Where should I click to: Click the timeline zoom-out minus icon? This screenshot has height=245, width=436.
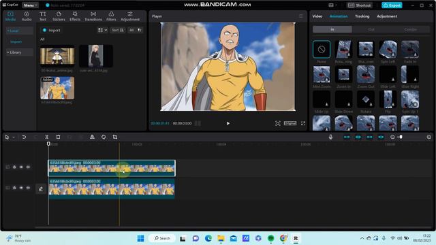(392, 137)
